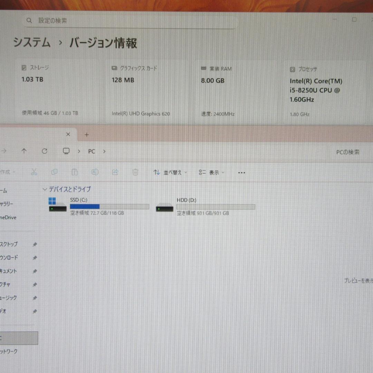Viewport: 373px width, 373px height.
Task: Collapse the デバイスとドライブ section
Action: (x=45, y=189)
